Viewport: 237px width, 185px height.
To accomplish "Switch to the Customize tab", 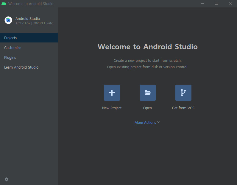I will pyautogui.click(x=29, y=48).
